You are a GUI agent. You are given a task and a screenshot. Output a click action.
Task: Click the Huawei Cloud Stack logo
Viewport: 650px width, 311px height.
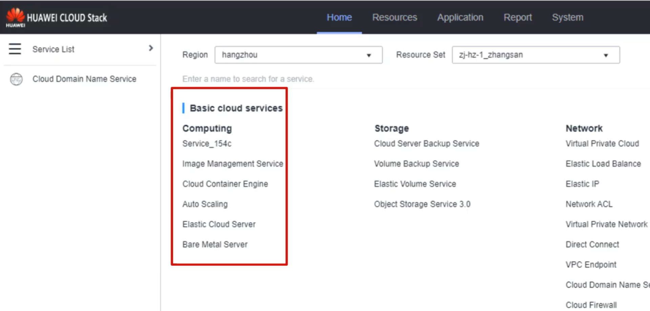point(56,18)
